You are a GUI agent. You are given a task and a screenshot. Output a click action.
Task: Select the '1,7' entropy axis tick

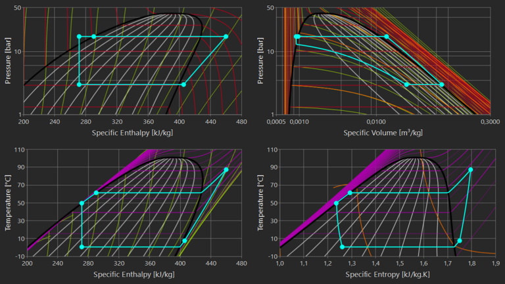point(448,264)
